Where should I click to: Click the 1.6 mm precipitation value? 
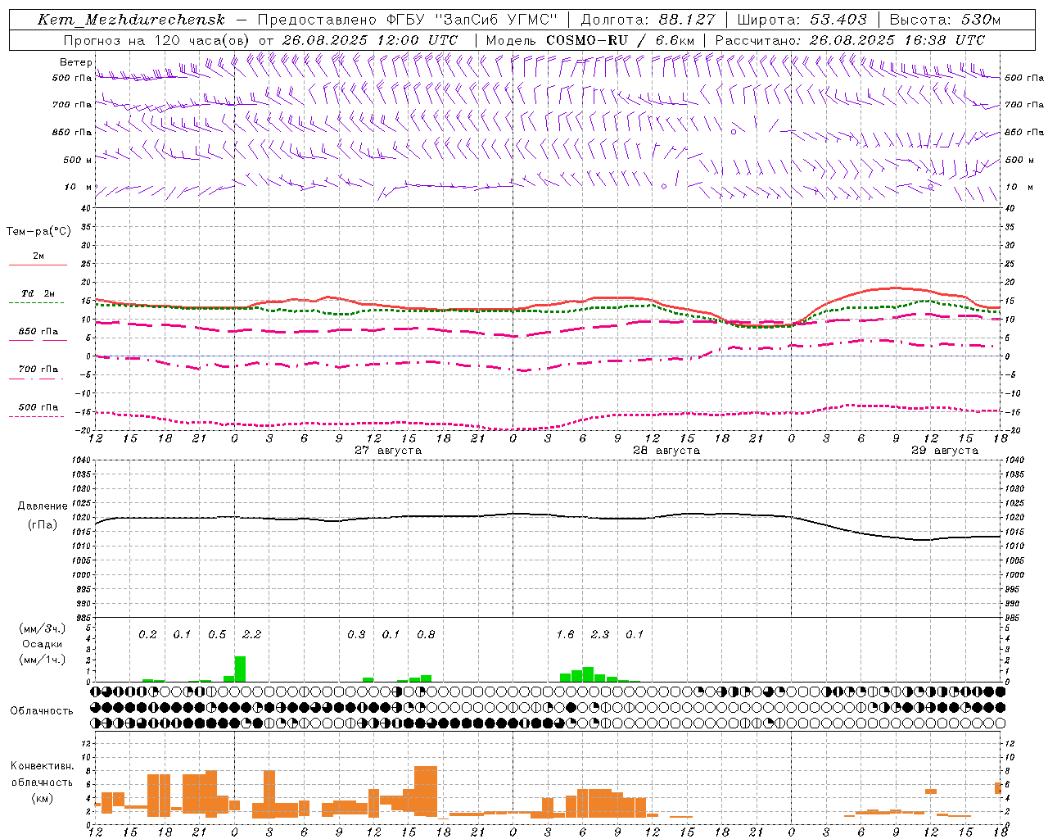click(565, 635)
